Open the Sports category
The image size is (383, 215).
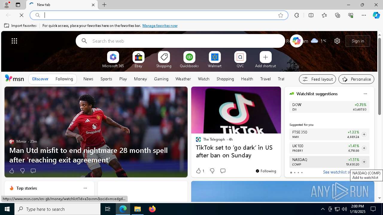(x=106, y=79)
